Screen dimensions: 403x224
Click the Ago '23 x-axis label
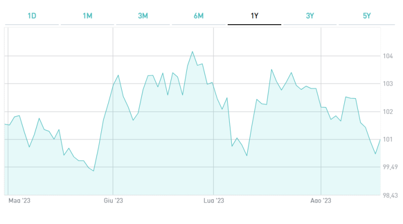[x=321, y=201]
